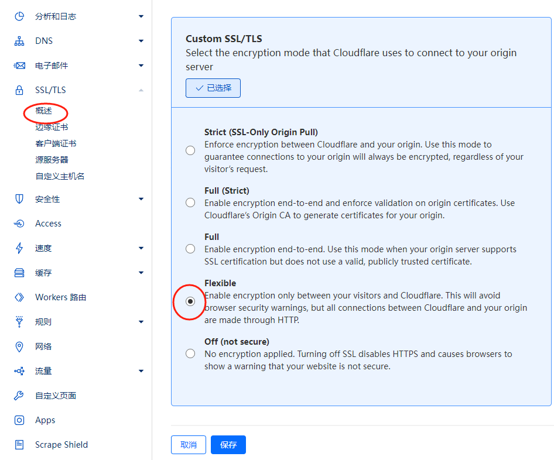Click the 已选择 selected button
The width and height of the screenshot is (554, 460).
(x=213, y=88)
